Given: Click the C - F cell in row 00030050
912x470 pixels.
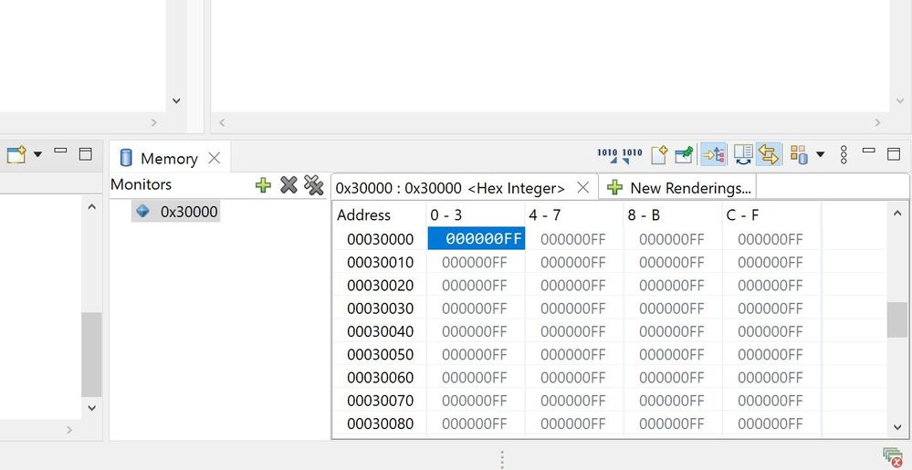Looking at the screenshot, I should point(770,355).
